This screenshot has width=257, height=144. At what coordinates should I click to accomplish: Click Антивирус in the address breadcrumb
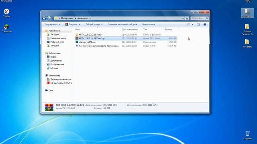coord(83,18)
